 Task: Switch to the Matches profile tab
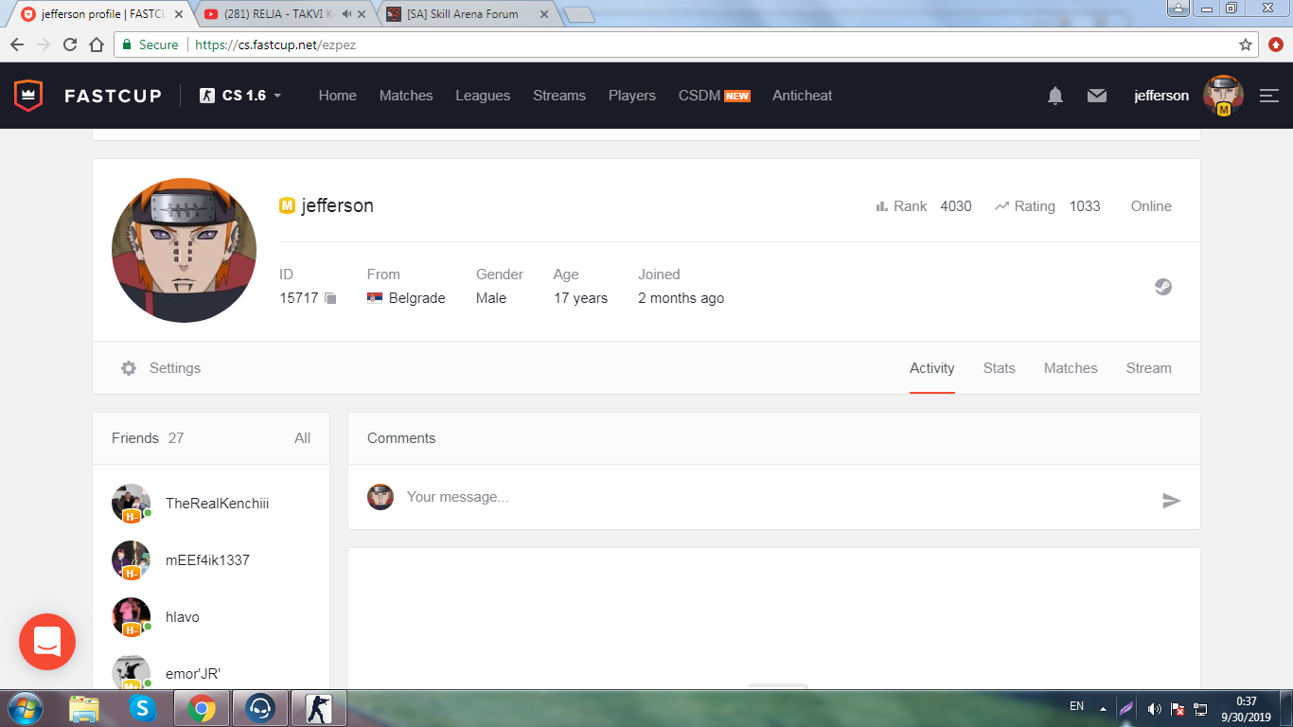point(1071,368)
